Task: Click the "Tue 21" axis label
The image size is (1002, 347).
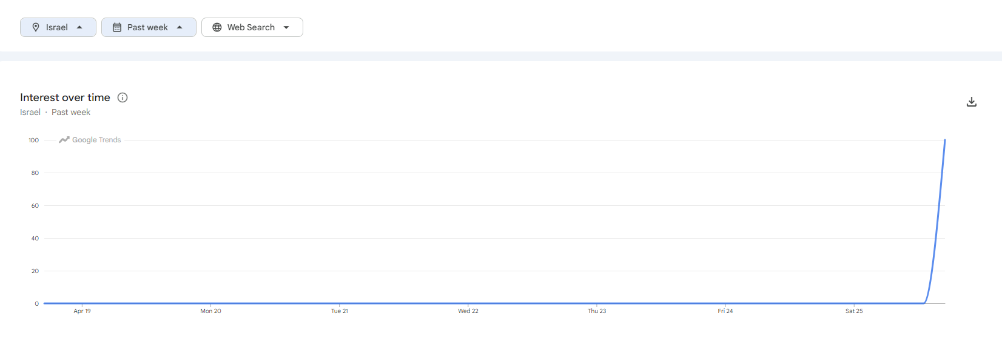Action: pyautogui.click(x=340, y=311)
